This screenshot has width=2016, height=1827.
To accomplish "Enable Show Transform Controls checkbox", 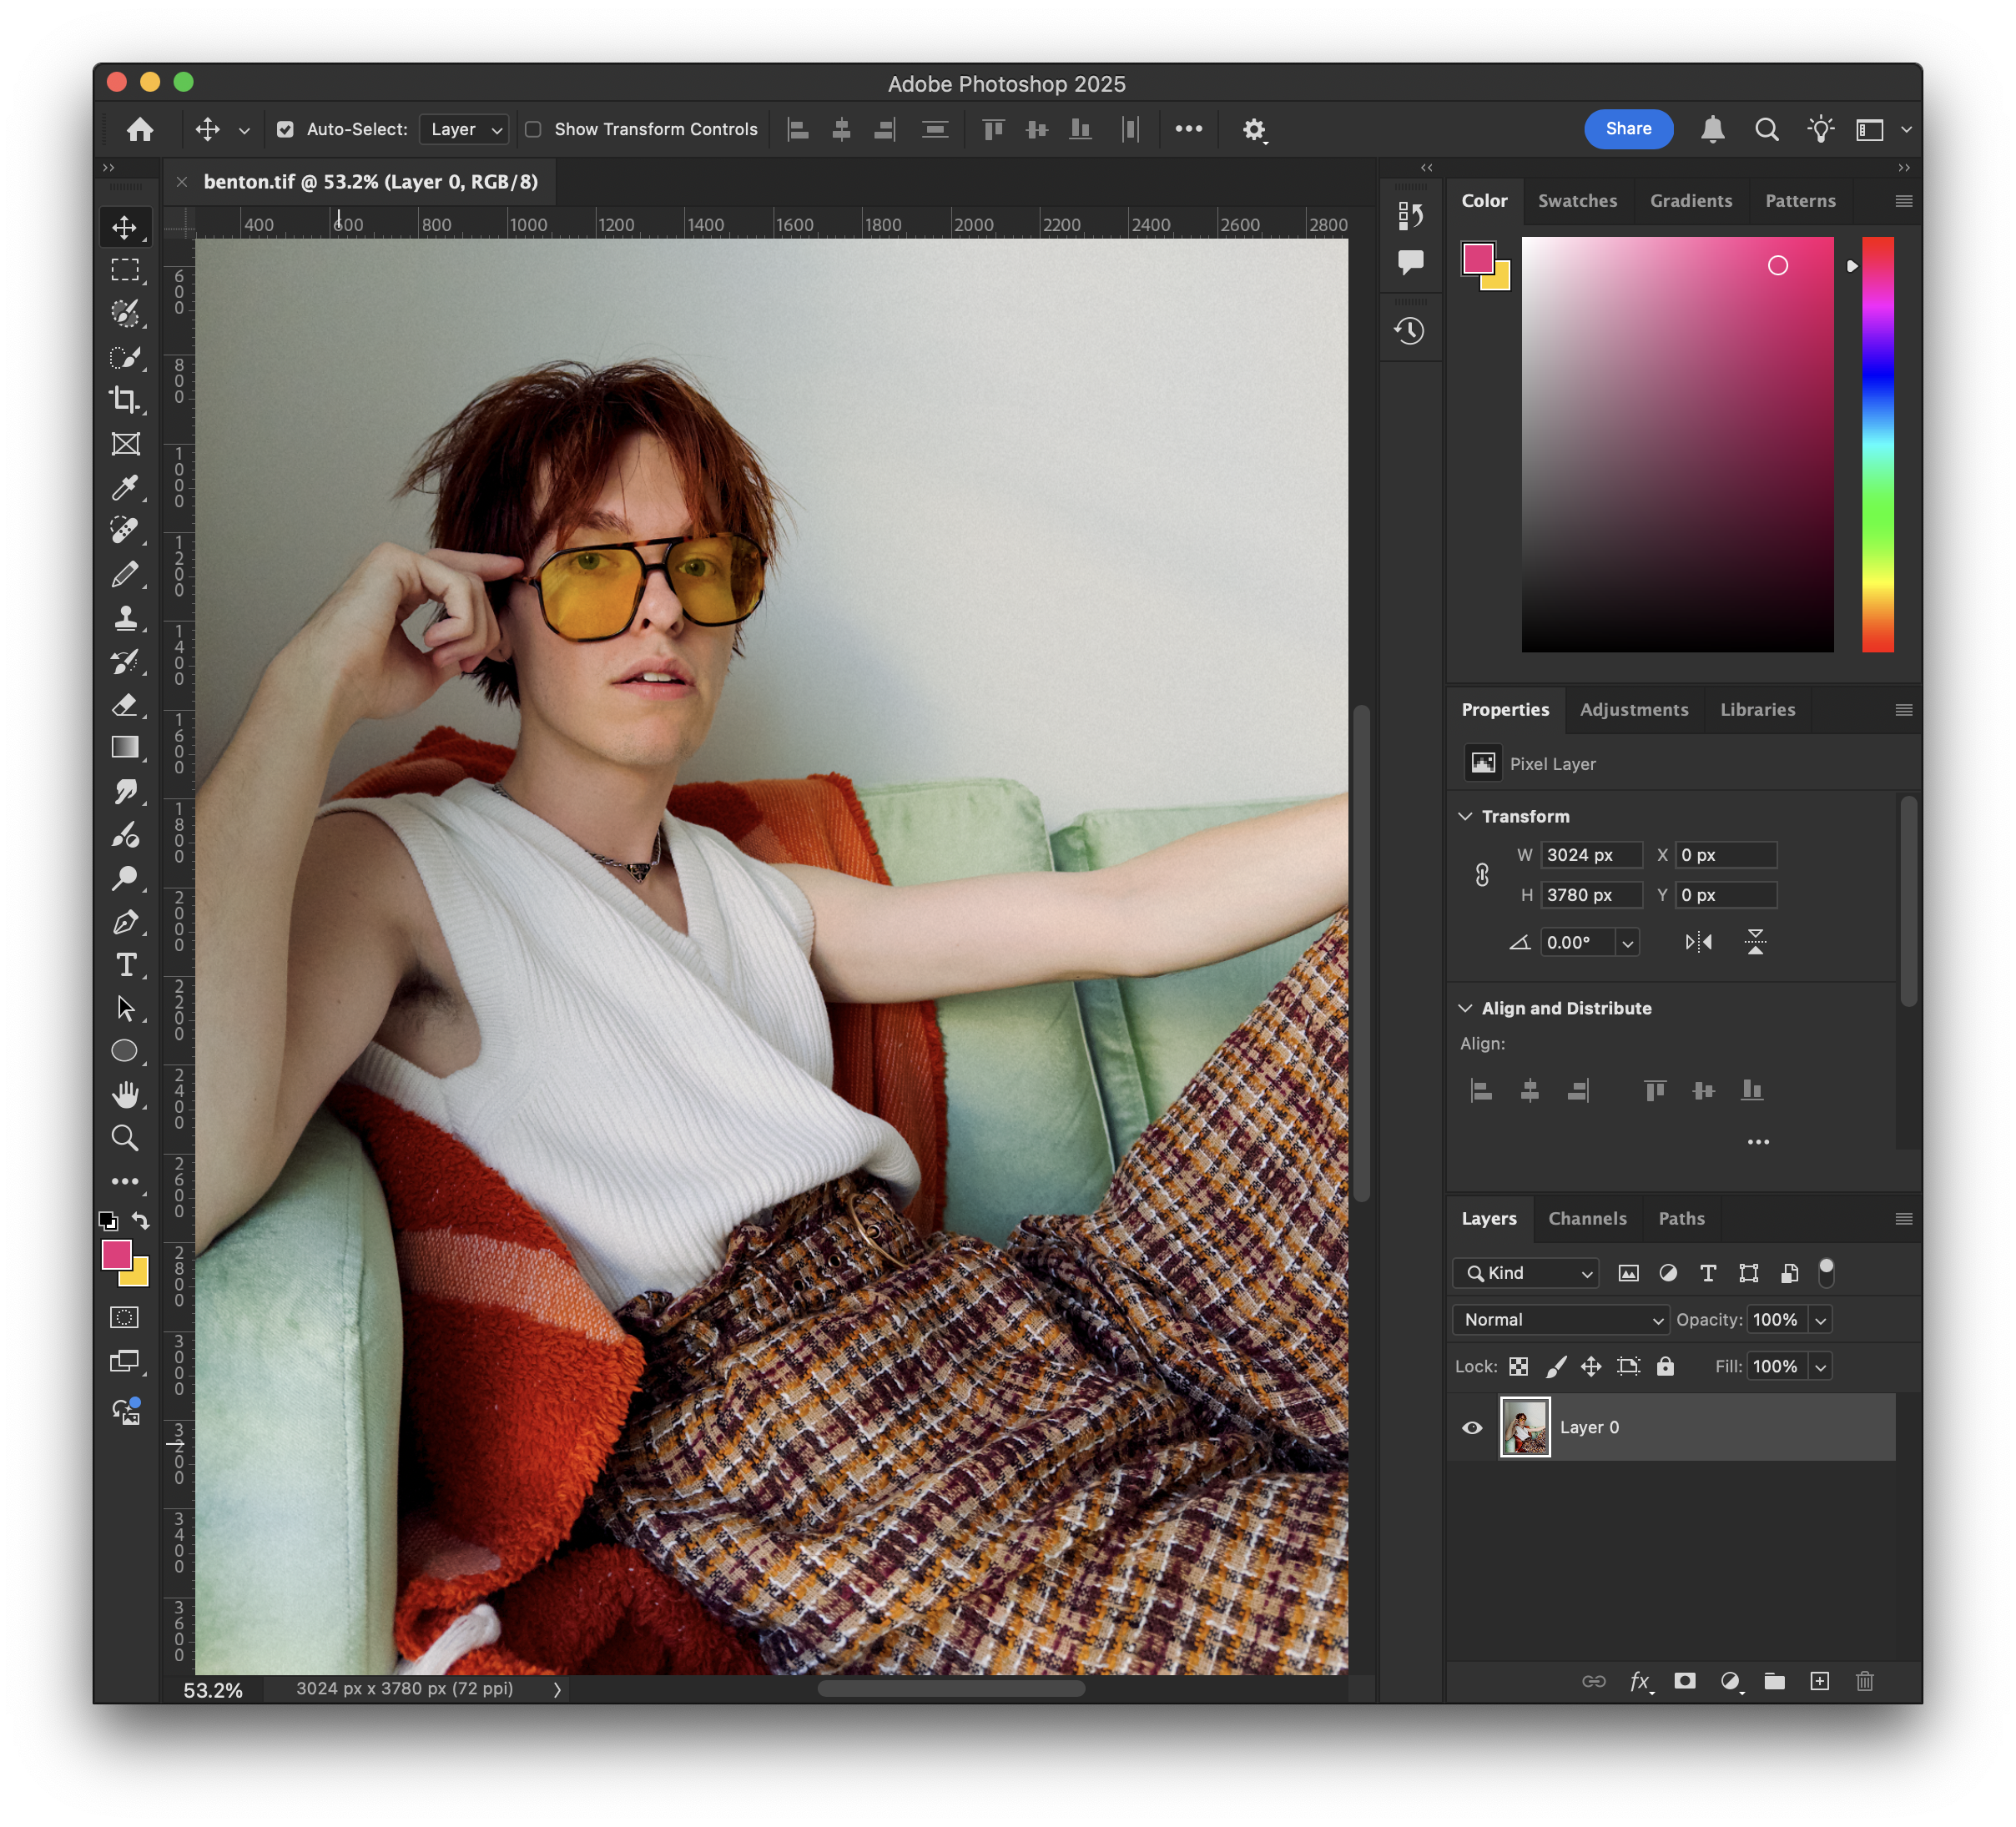I will point(534,129).
